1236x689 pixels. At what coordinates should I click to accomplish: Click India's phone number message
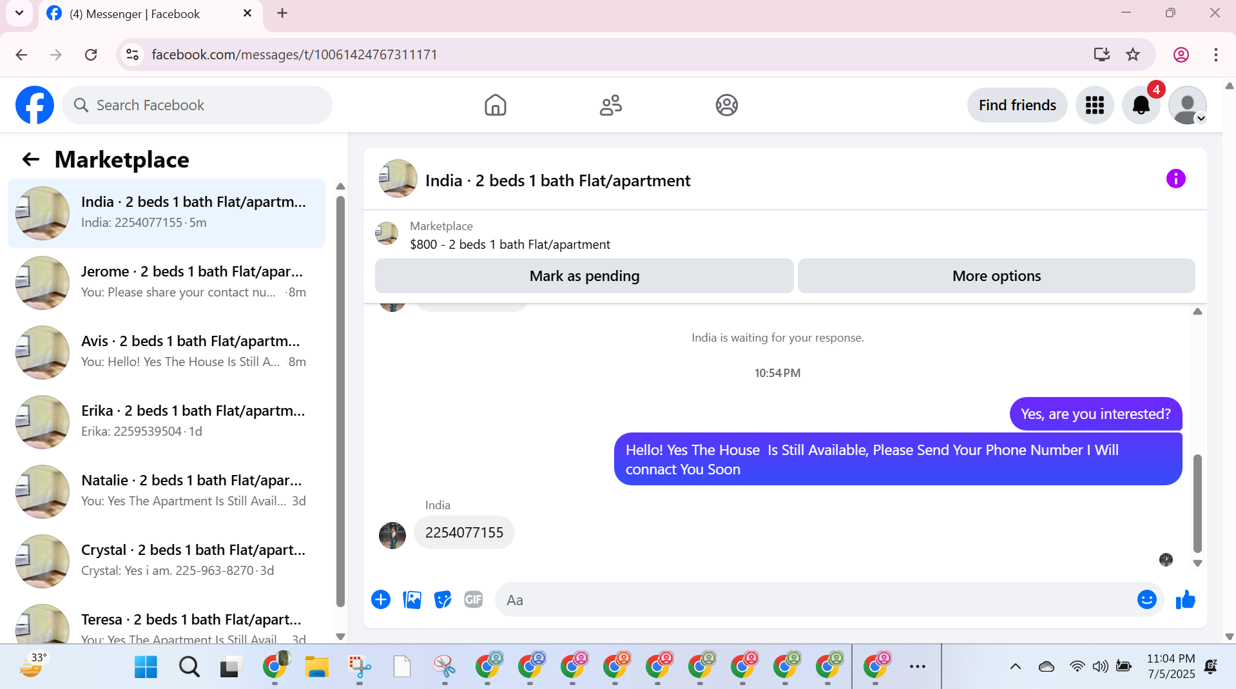[464, 532]
